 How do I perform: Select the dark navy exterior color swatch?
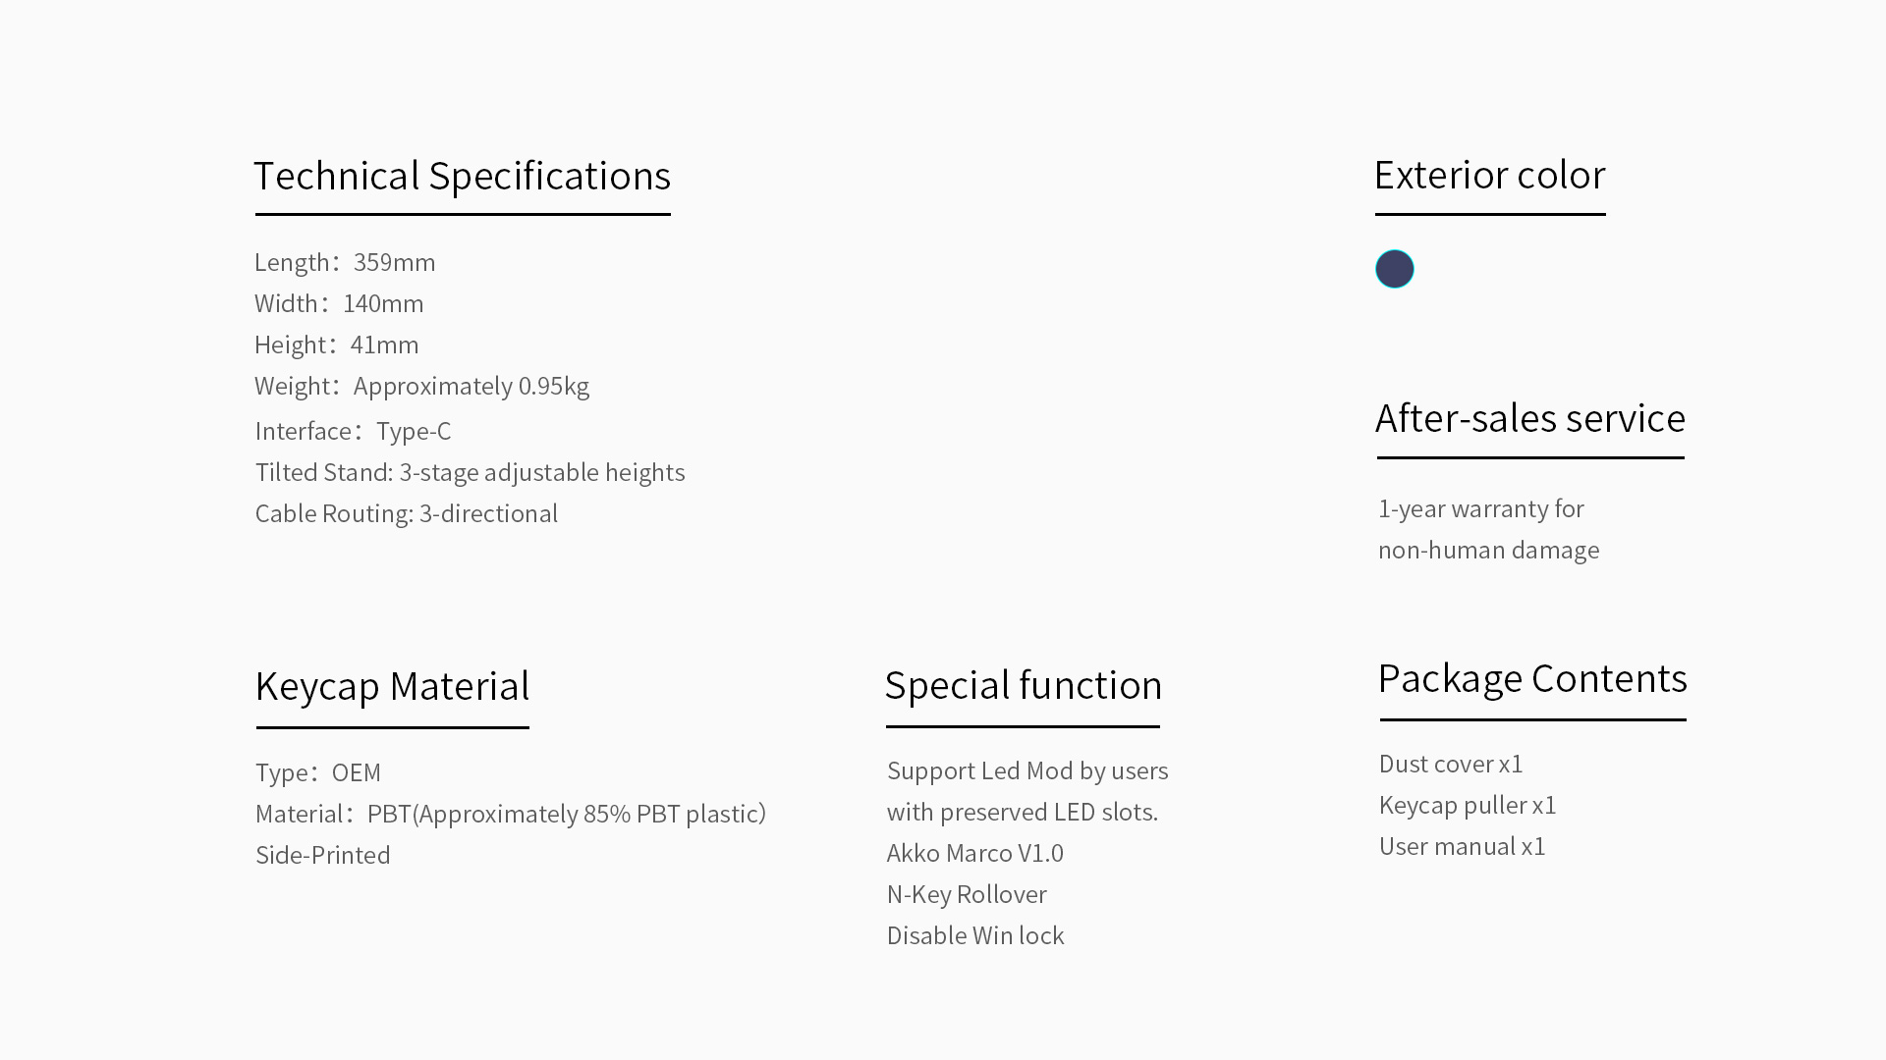(1394, 269)
